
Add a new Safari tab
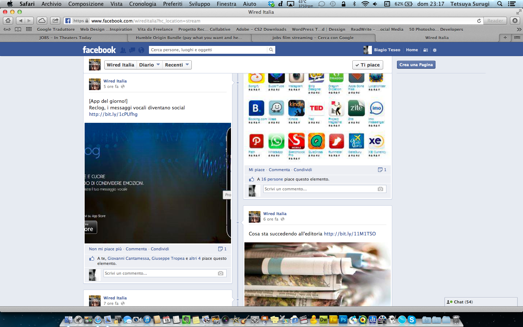505,38
